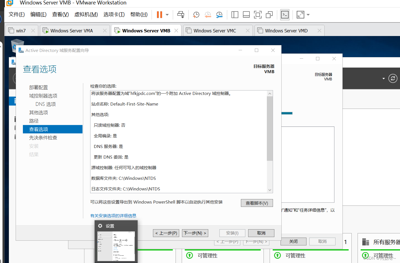Open the power options dropdown beside pause
This screenshot has width=400, height=263.
[x=167, y=15]
